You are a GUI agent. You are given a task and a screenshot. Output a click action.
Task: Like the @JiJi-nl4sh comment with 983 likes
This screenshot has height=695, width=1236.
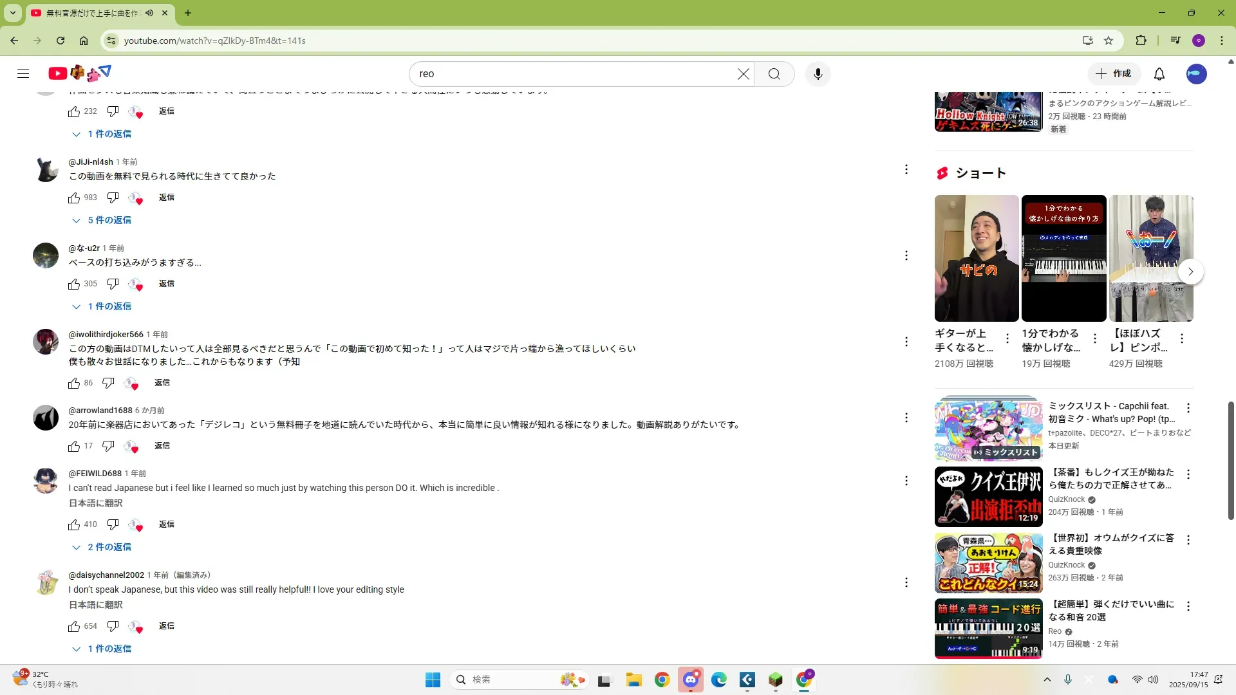coord(74,198)
